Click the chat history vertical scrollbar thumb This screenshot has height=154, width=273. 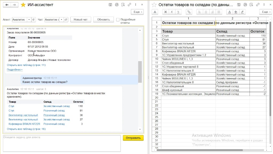click(x=140, y=72)
